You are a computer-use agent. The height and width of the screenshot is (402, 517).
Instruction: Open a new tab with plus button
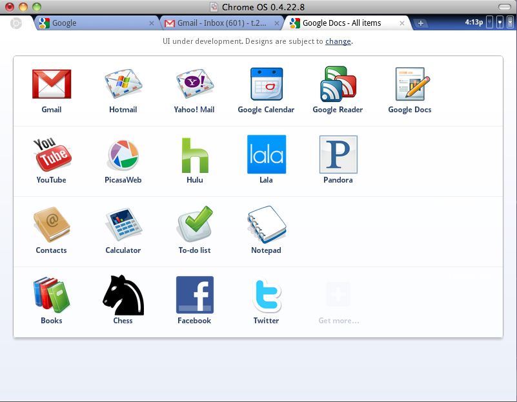click(421, 23)
